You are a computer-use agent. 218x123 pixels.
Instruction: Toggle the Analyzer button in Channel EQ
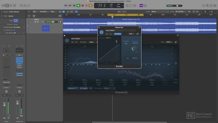pyautogui.click(x=73, y=88)
